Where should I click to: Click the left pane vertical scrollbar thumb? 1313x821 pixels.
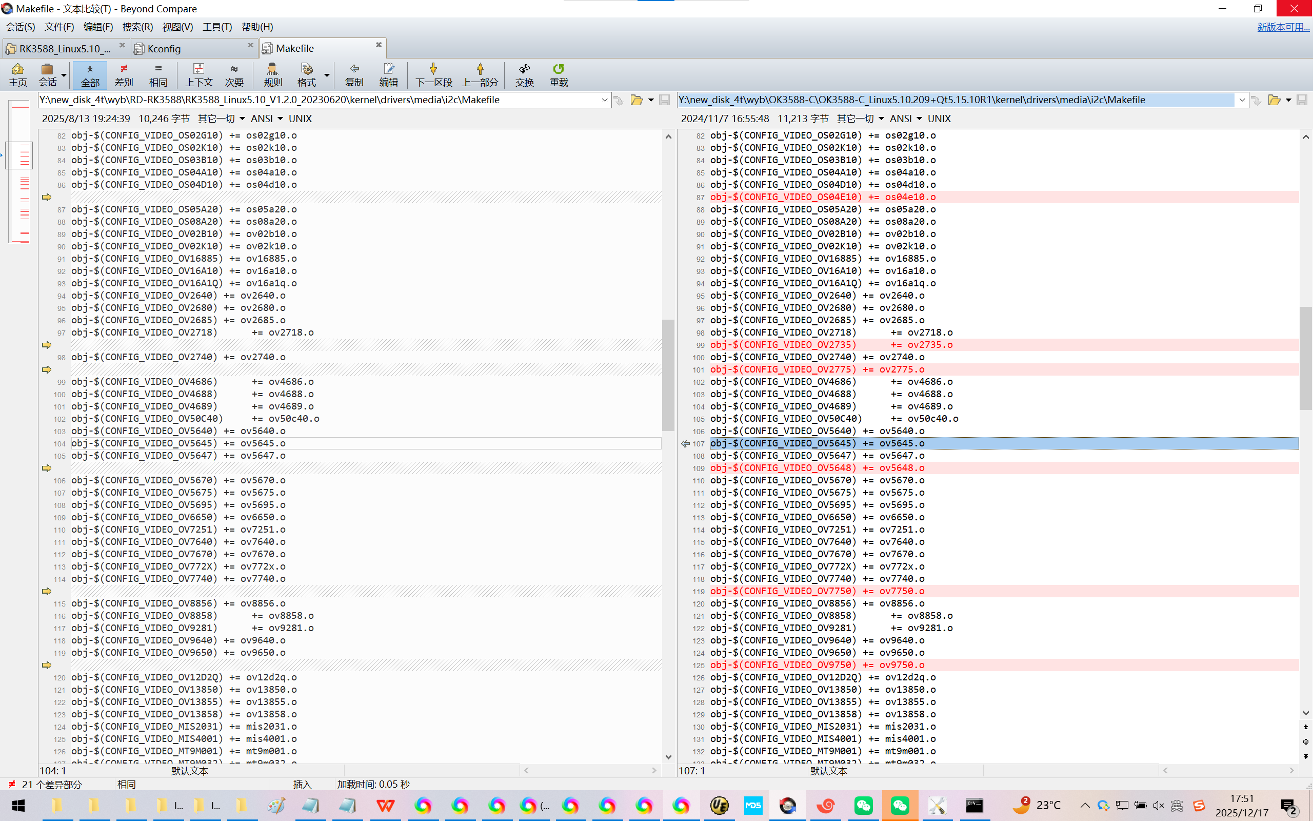(x=668, y=375)
